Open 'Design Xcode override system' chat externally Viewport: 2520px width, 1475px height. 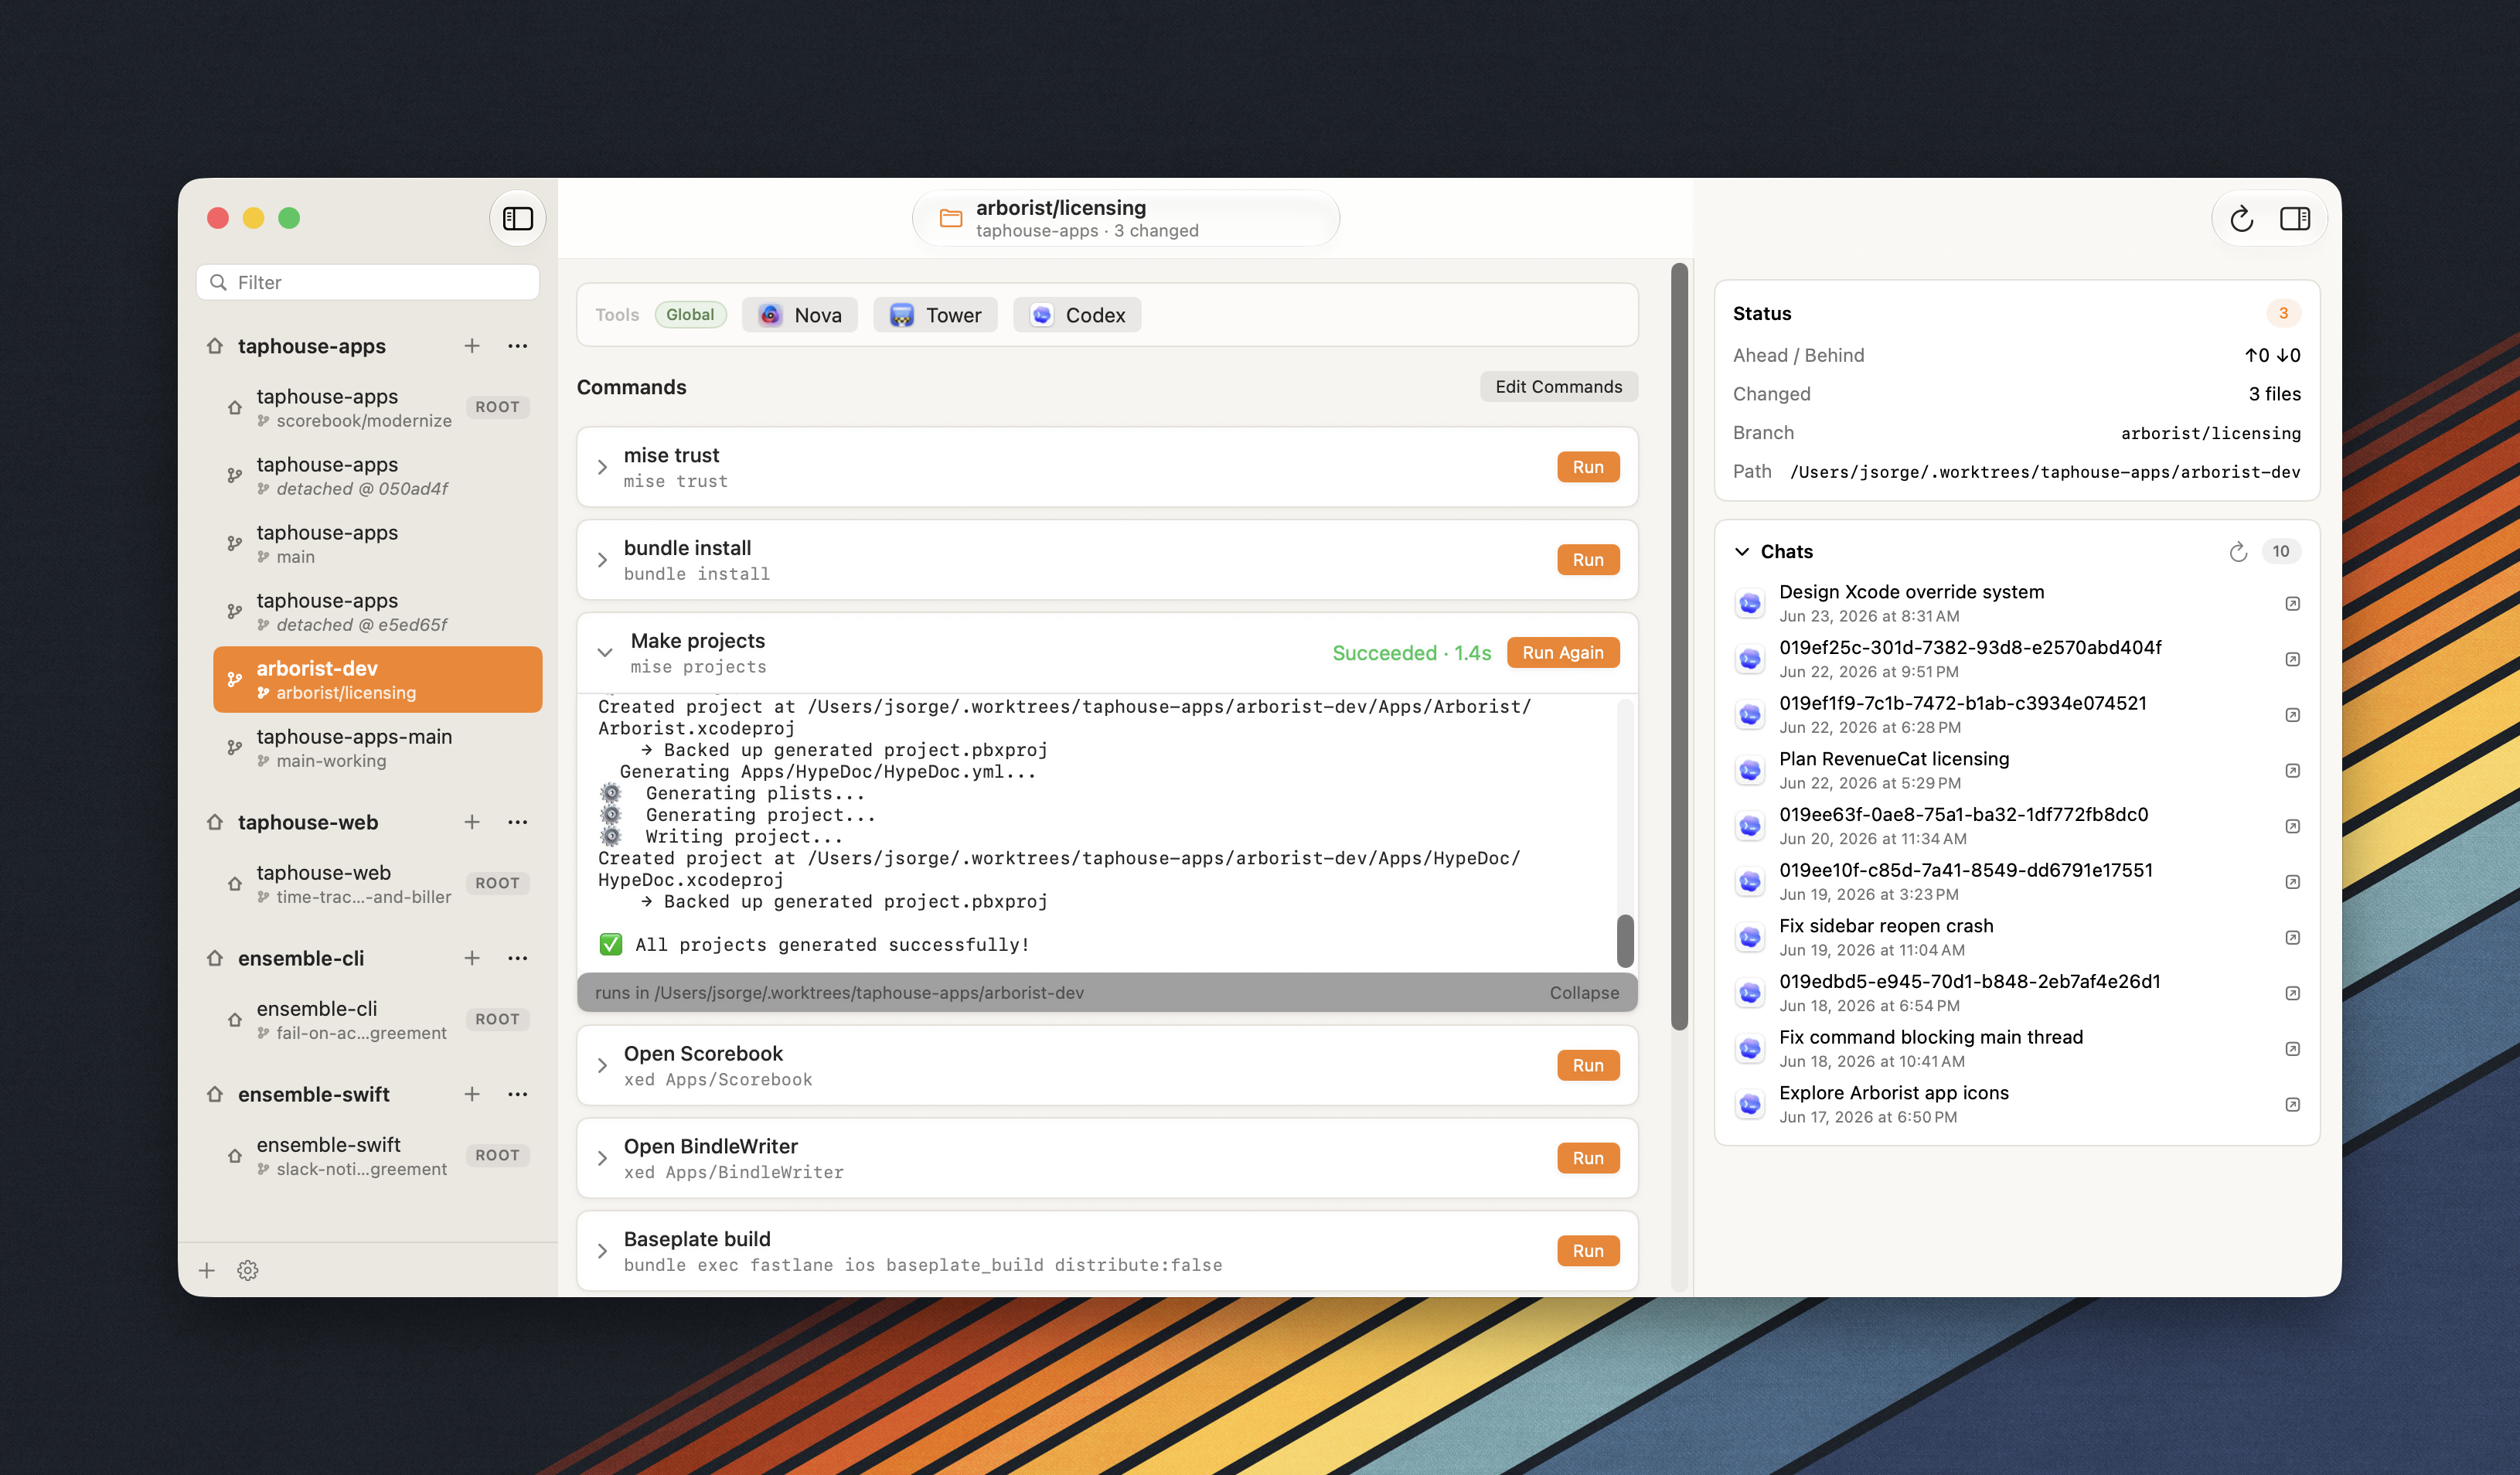click(2293, 603)
